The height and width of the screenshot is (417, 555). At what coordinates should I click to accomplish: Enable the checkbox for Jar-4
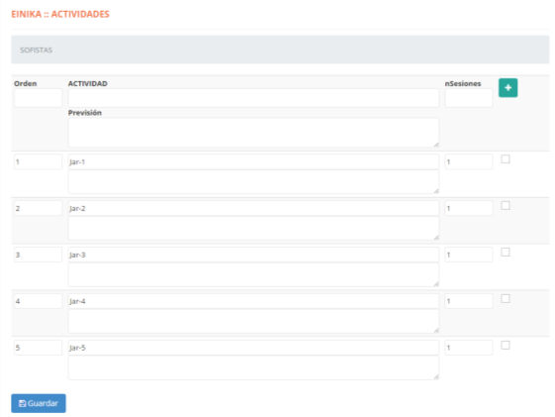pyautogui.click(x=506, y=299)
